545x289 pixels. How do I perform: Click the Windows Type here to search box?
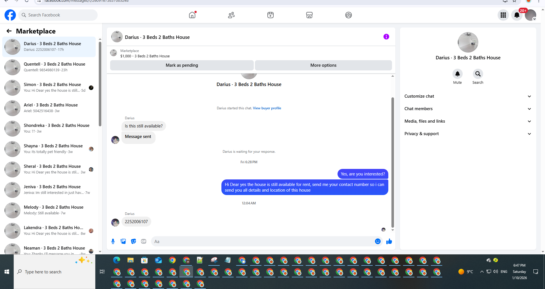[54, 272]
